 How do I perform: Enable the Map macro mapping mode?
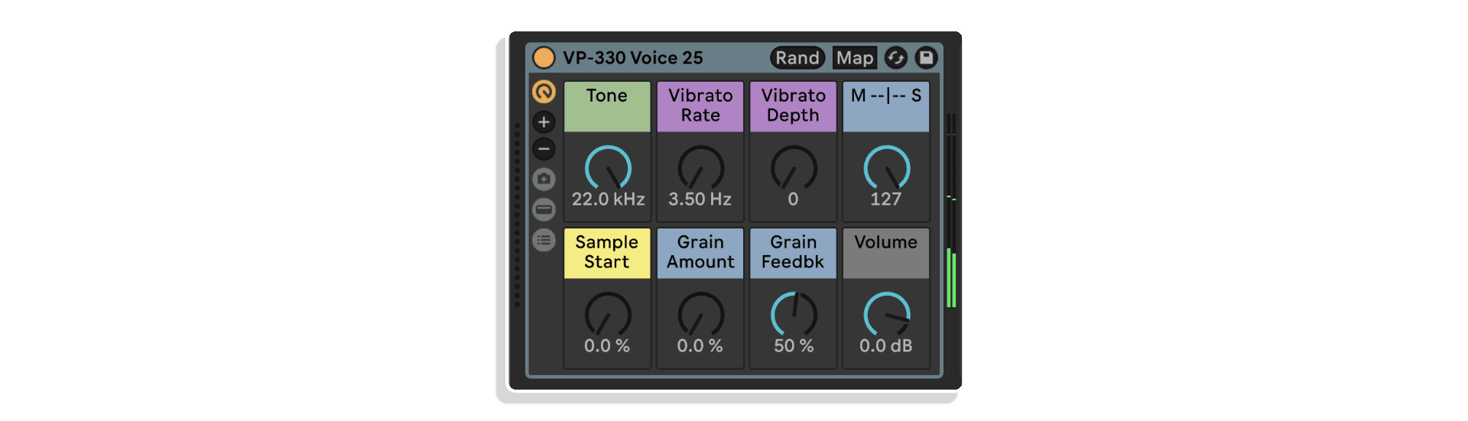(x=854, y=57)
